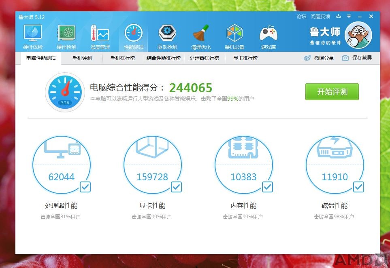
Task: Uncheck 显卡性能 test checkbox
Action: tap(176, 187)
